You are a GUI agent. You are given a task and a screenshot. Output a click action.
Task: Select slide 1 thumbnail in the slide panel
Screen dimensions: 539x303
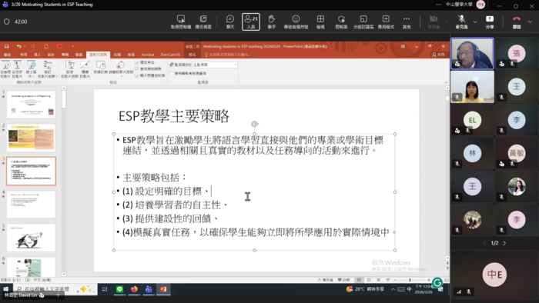click(x=31, y=105)
